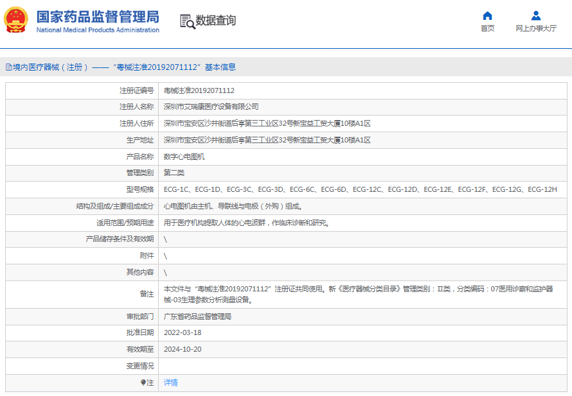Viewport: 572px width, 396px height.
Task: Click the 国家药品监督管理局 title
Action: click(98, 17)
